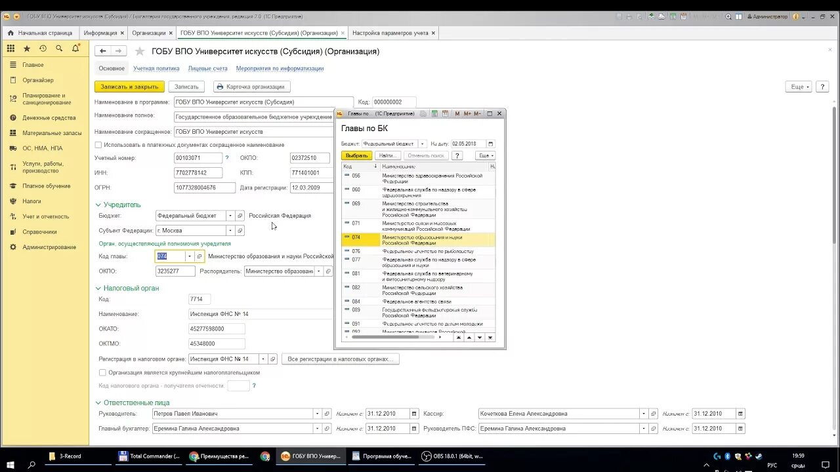The width and height of the screenshot is (840, 472).
Task: Click horizontal scrollbar in Главы по БК list
Action: tap(392, 337)
